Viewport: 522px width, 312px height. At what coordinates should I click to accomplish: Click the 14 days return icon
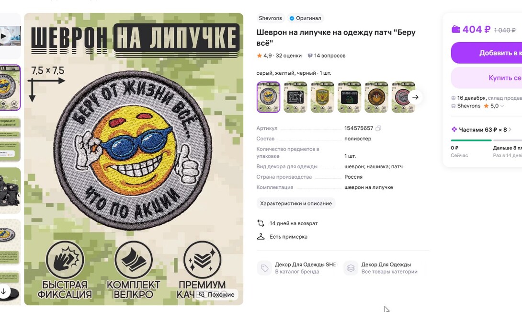(261, 223)
